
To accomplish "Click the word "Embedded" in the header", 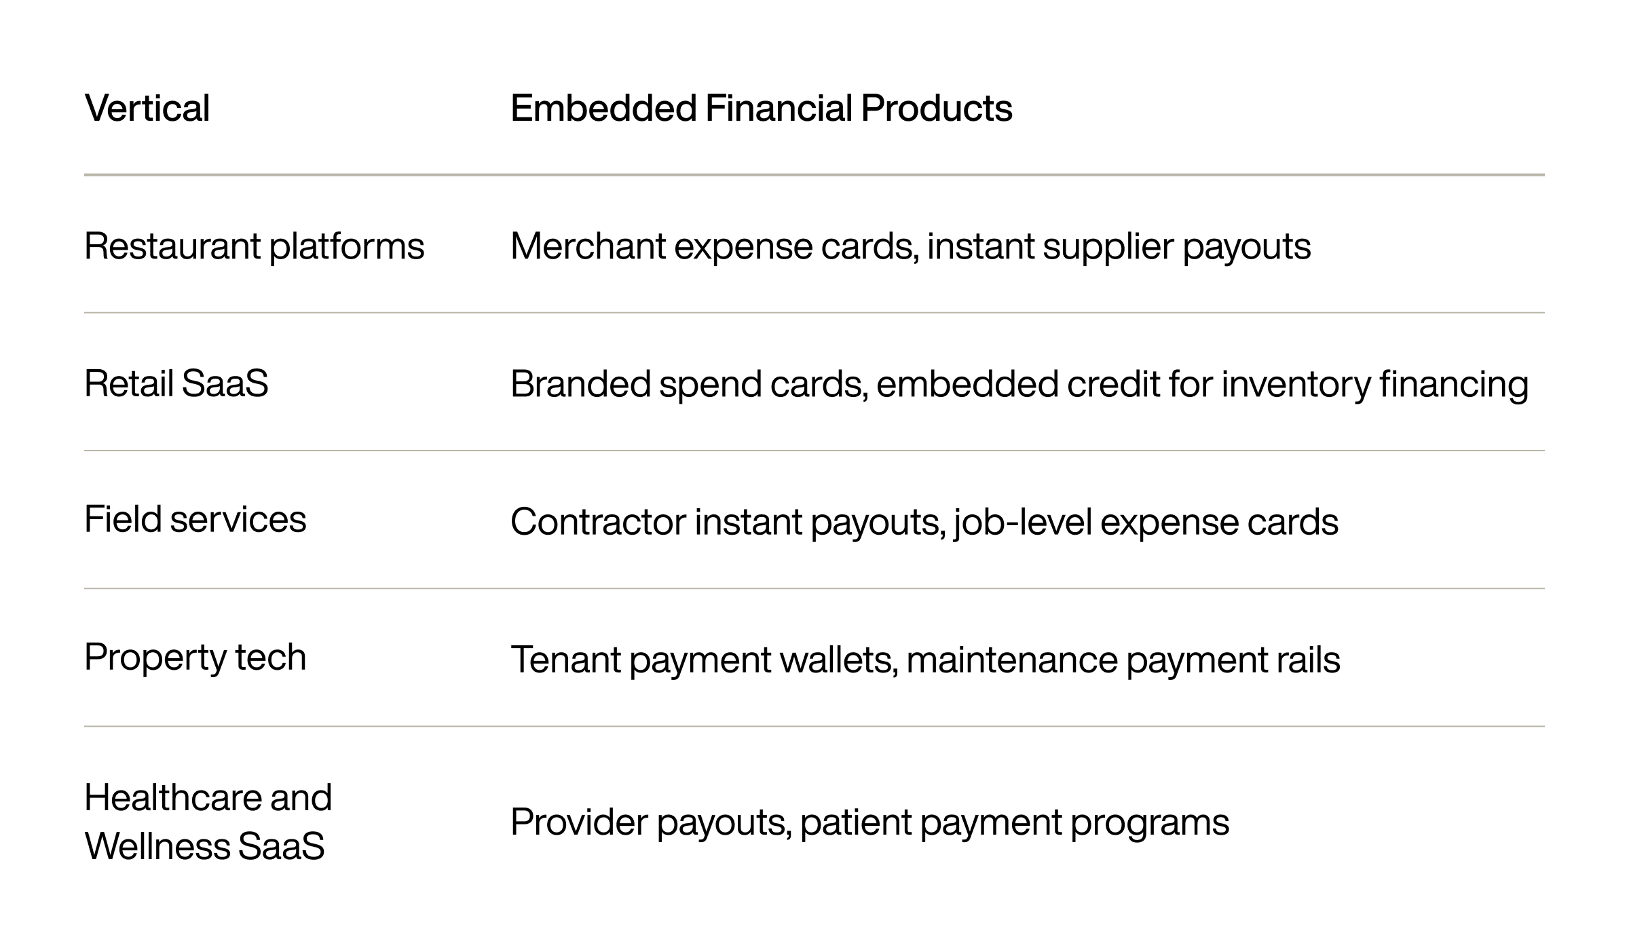I will click(x=603, y=109).
